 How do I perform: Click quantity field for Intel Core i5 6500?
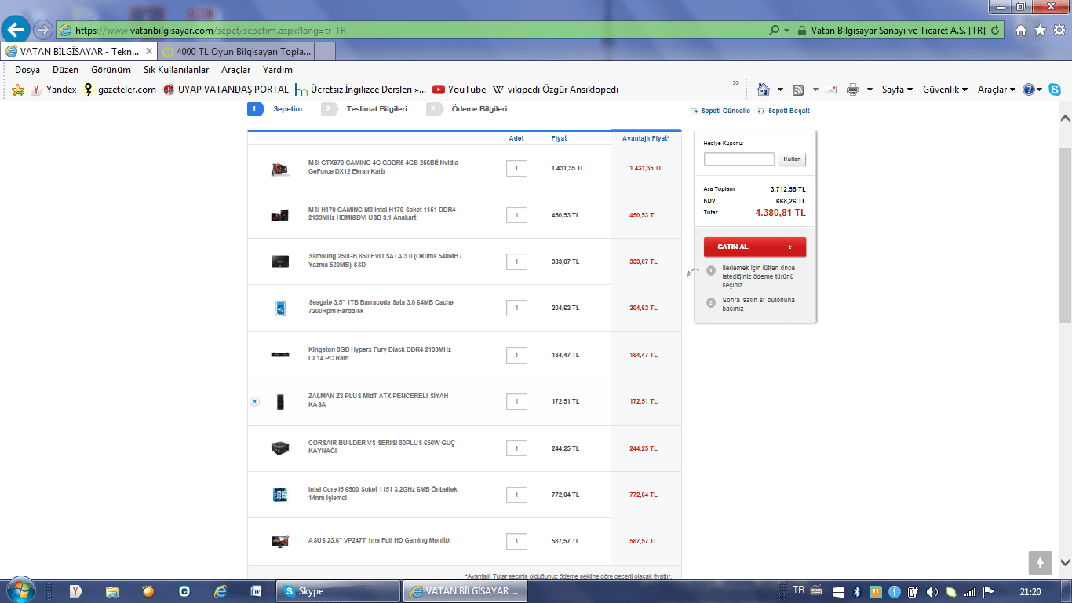516,495
